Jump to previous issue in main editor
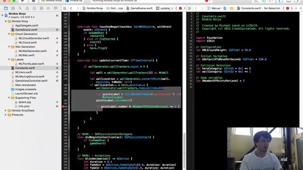The height and width of the screenshot is (170, 303). (x=176, y=8)
